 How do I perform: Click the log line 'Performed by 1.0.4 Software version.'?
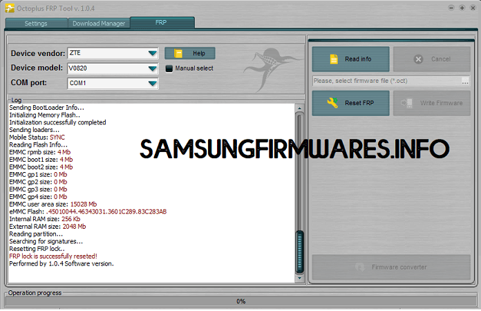tap(62, 264)
